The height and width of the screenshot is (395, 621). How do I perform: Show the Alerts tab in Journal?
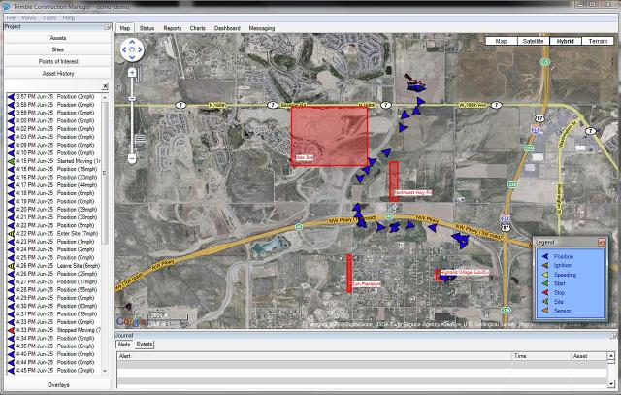tap(123, 345)
